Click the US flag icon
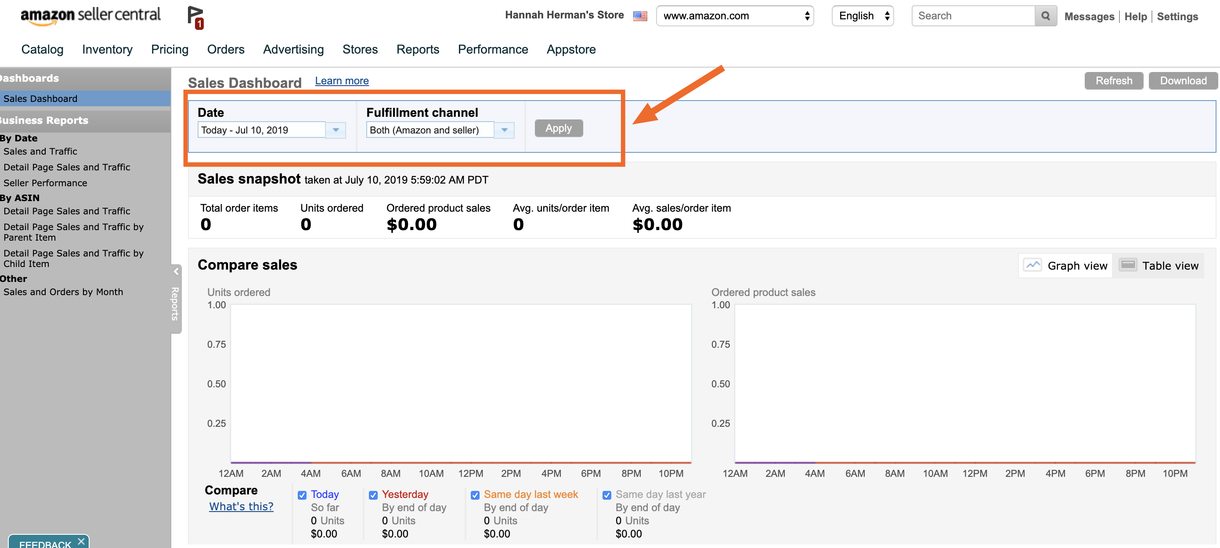 (x=640, y=16)
